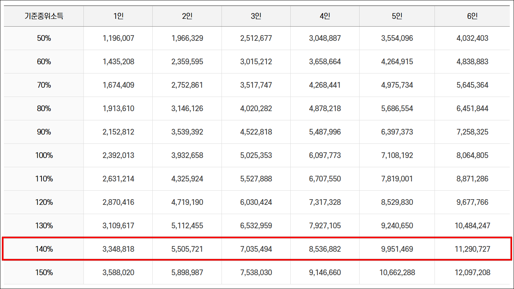Click the 80% row label

[x=44, y=109]
